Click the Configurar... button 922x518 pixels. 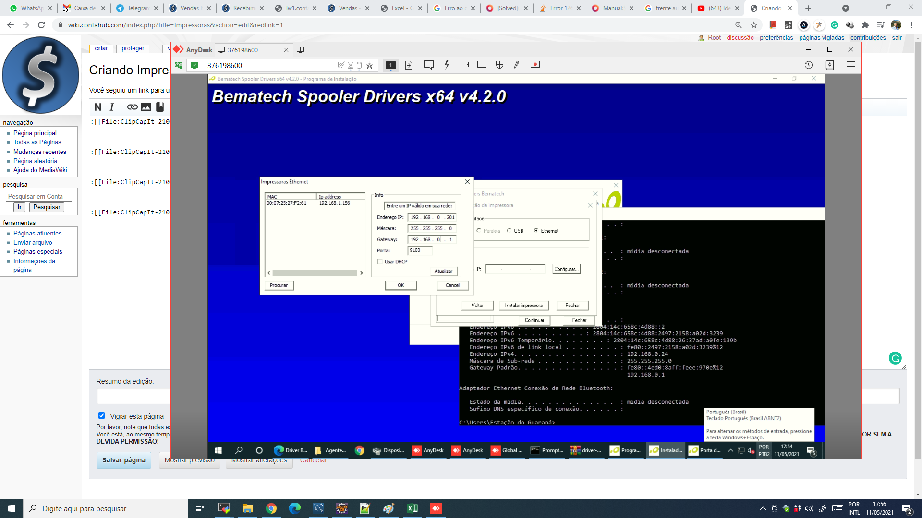[566, 269]
